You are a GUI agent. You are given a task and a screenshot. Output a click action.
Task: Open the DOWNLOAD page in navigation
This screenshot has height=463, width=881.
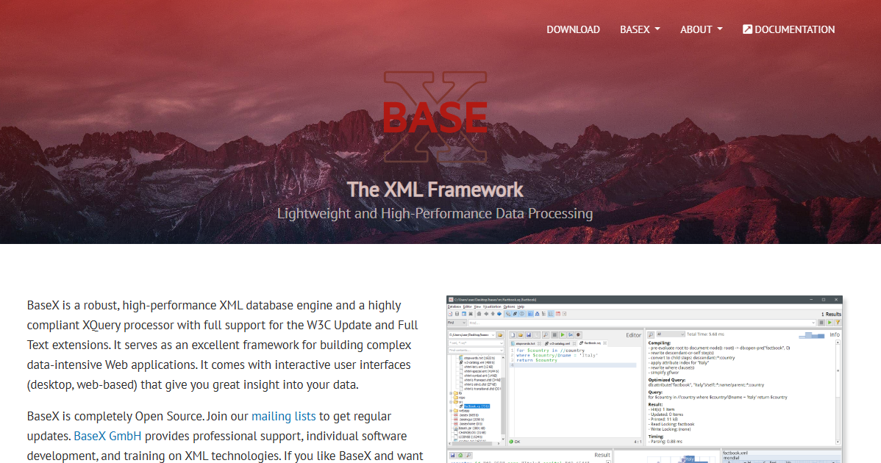[573, 29]
